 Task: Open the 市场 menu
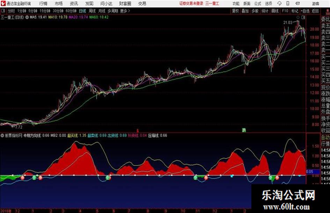(59, 3)
